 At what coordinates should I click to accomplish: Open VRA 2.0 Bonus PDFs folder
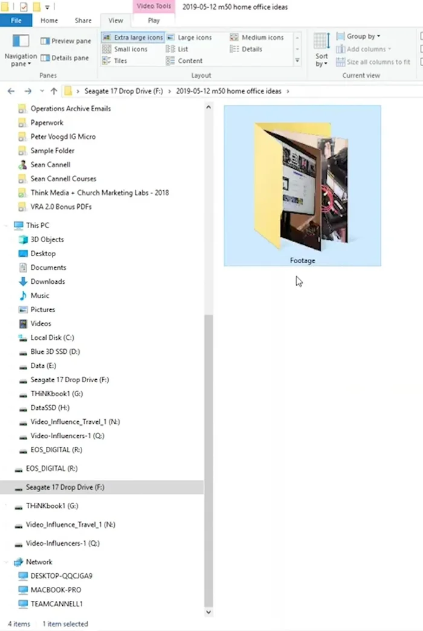61,207
